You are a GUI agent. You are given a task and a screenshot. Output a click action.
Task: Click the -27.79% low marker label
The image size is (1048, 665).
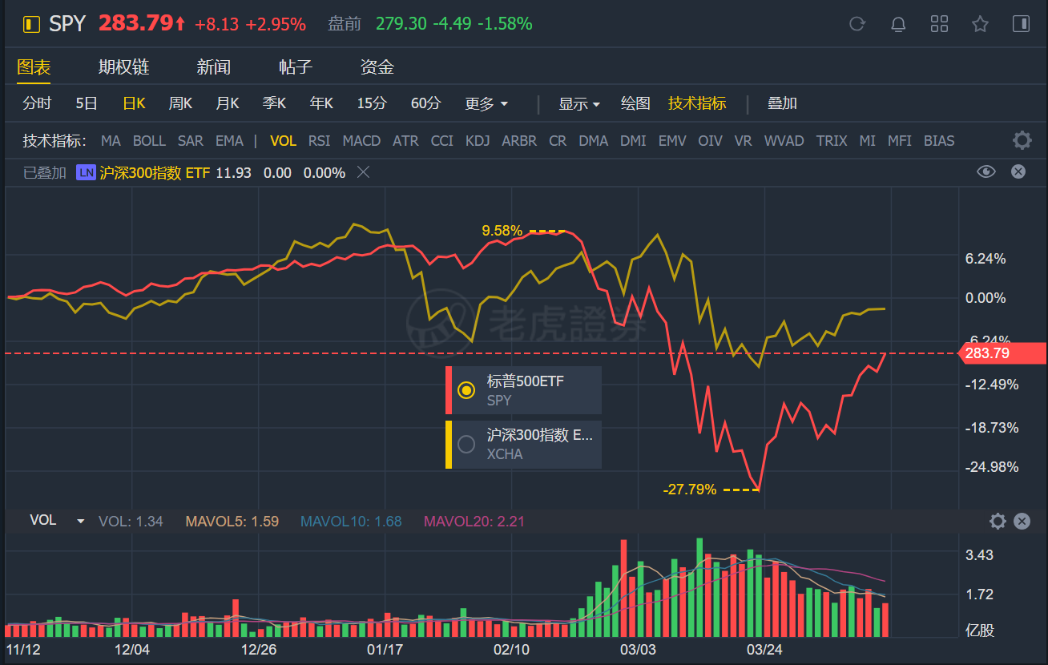(x=690, y=489)
